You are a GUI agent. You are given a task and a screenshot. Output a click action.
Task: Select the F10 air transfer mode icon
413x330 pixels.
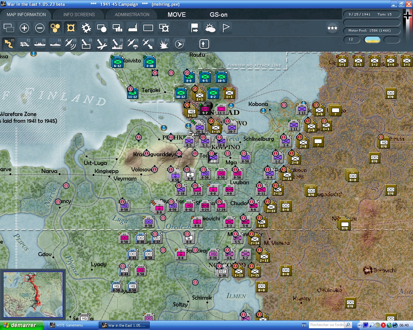pos(148,44)
